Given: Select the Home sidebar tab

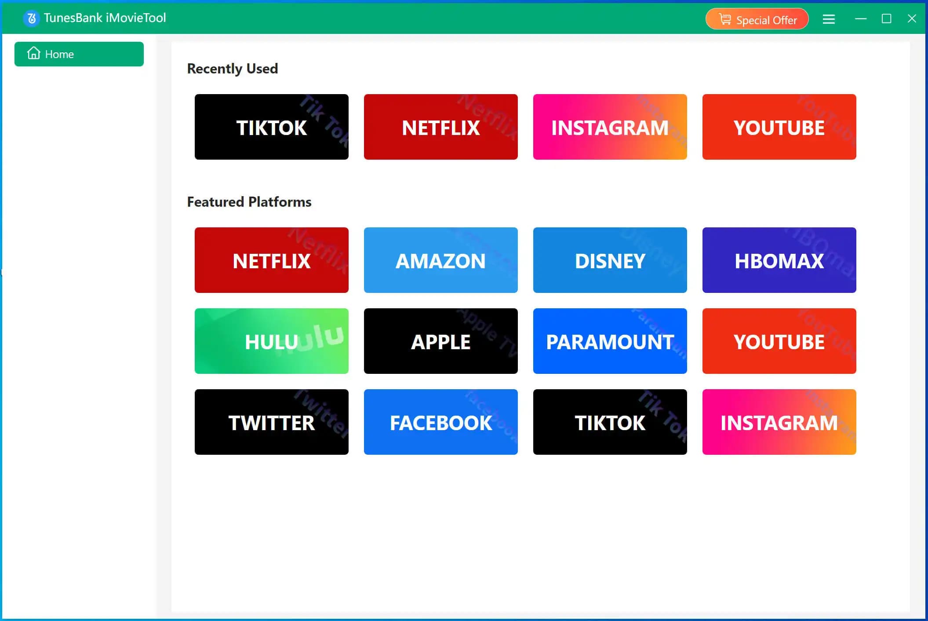Looking at the screenshot, I should click(x=79, y=54).
